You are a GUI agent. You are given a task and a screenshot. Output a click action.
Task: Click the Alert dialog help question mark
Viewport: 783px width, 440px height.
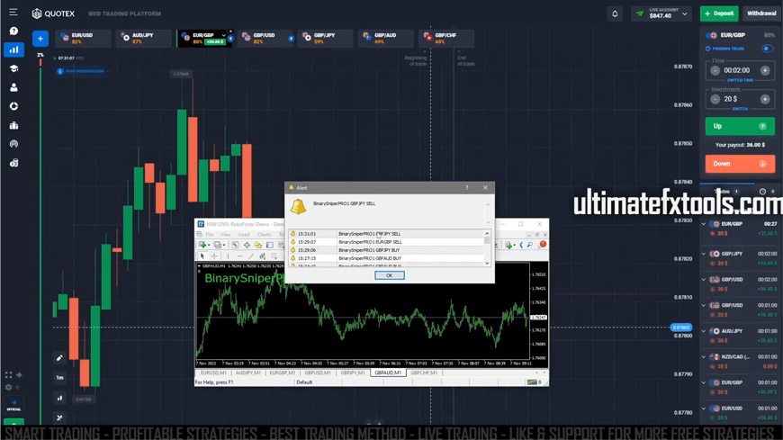point(466,188)
